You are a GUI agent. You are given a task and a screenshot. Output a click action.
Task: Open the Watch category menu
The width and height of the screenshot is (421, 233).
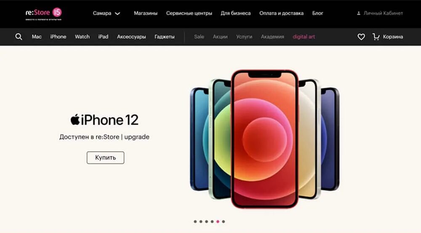[x=82, y=37]
